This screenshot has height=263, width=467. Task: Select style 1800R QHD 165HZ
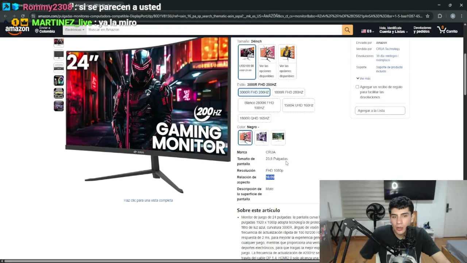254,118
